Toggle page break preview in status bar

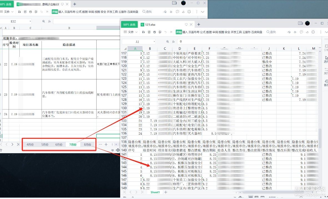pyautogui.click(x=262, y=197)
